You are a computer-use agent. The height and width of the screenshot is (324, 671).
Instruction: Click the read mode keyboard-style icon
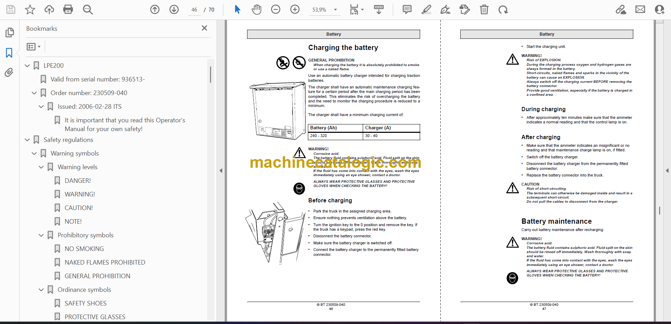(x=379, y=9)
